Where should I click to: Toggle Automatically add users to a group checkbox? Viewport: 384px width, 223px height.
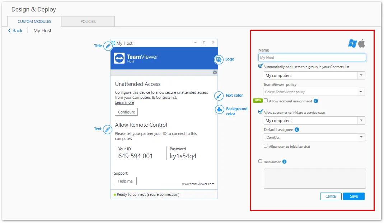coord(260,66)
